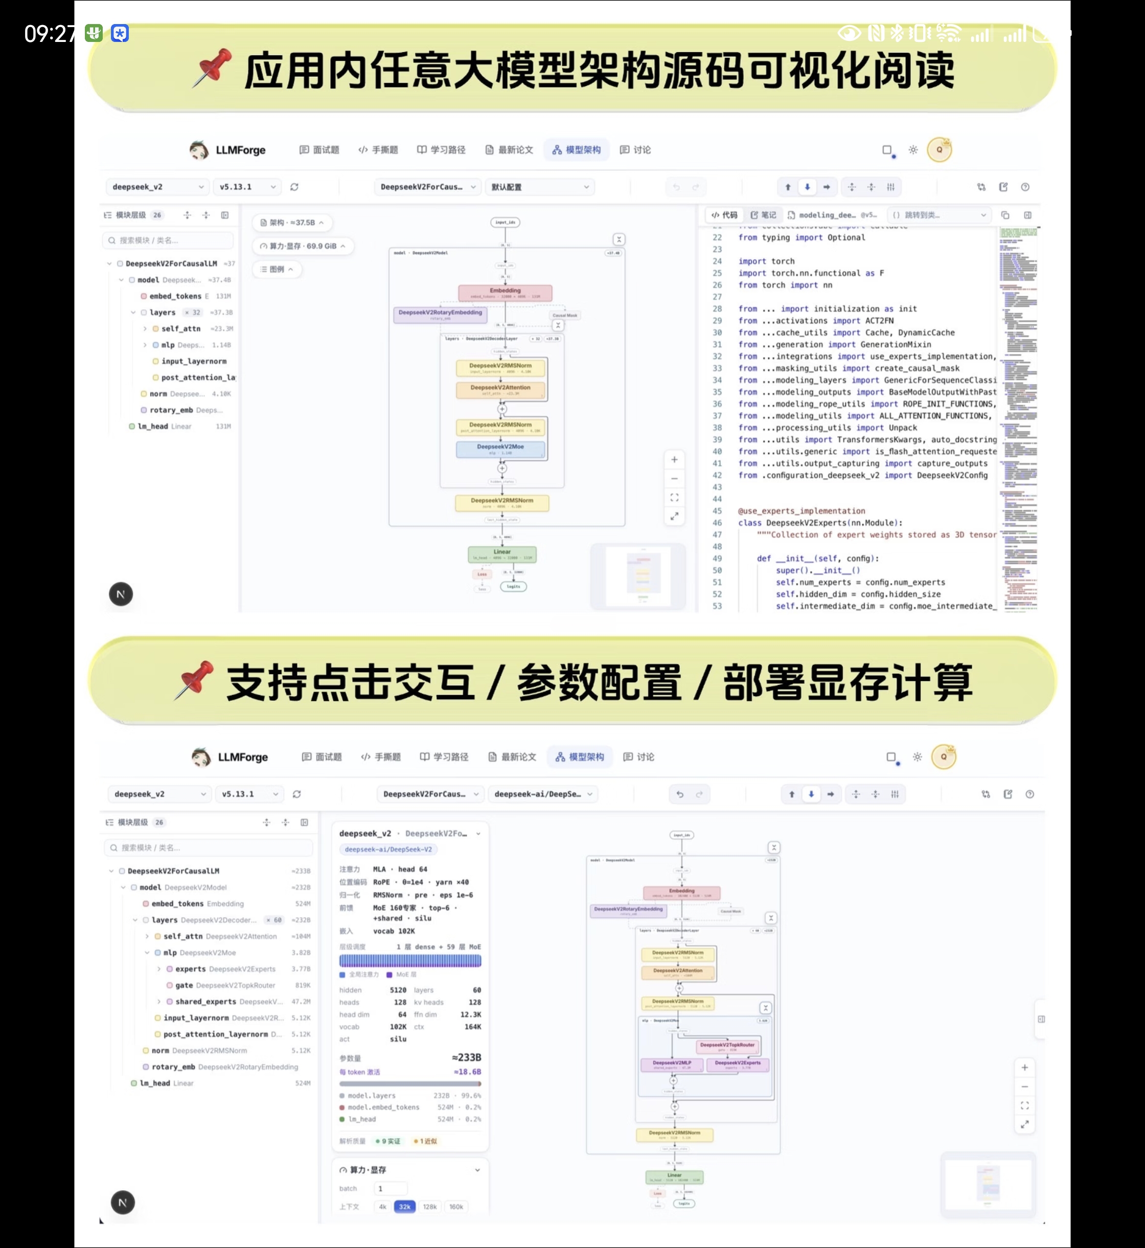Viewport: 1145px width, 1248px height.
Task: Select the 4k context option
Action: pos(383,1207)
